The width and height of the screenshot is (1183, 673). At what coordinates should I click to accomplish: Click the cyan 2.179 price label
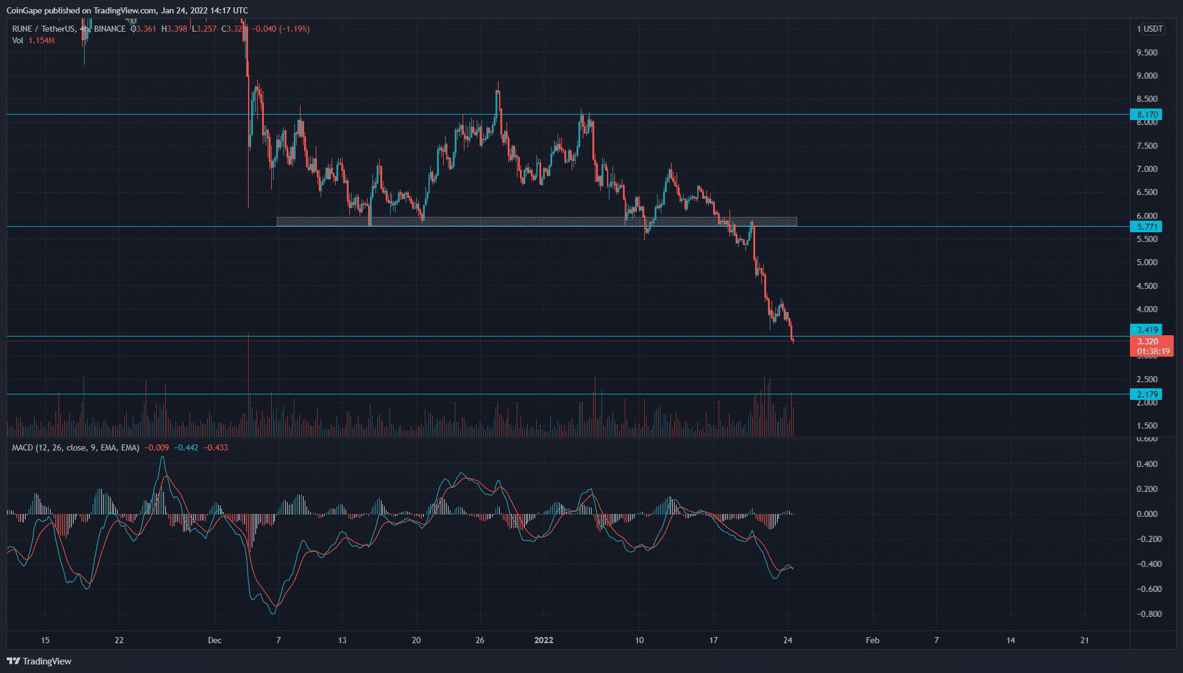[x=1146, y=394]
